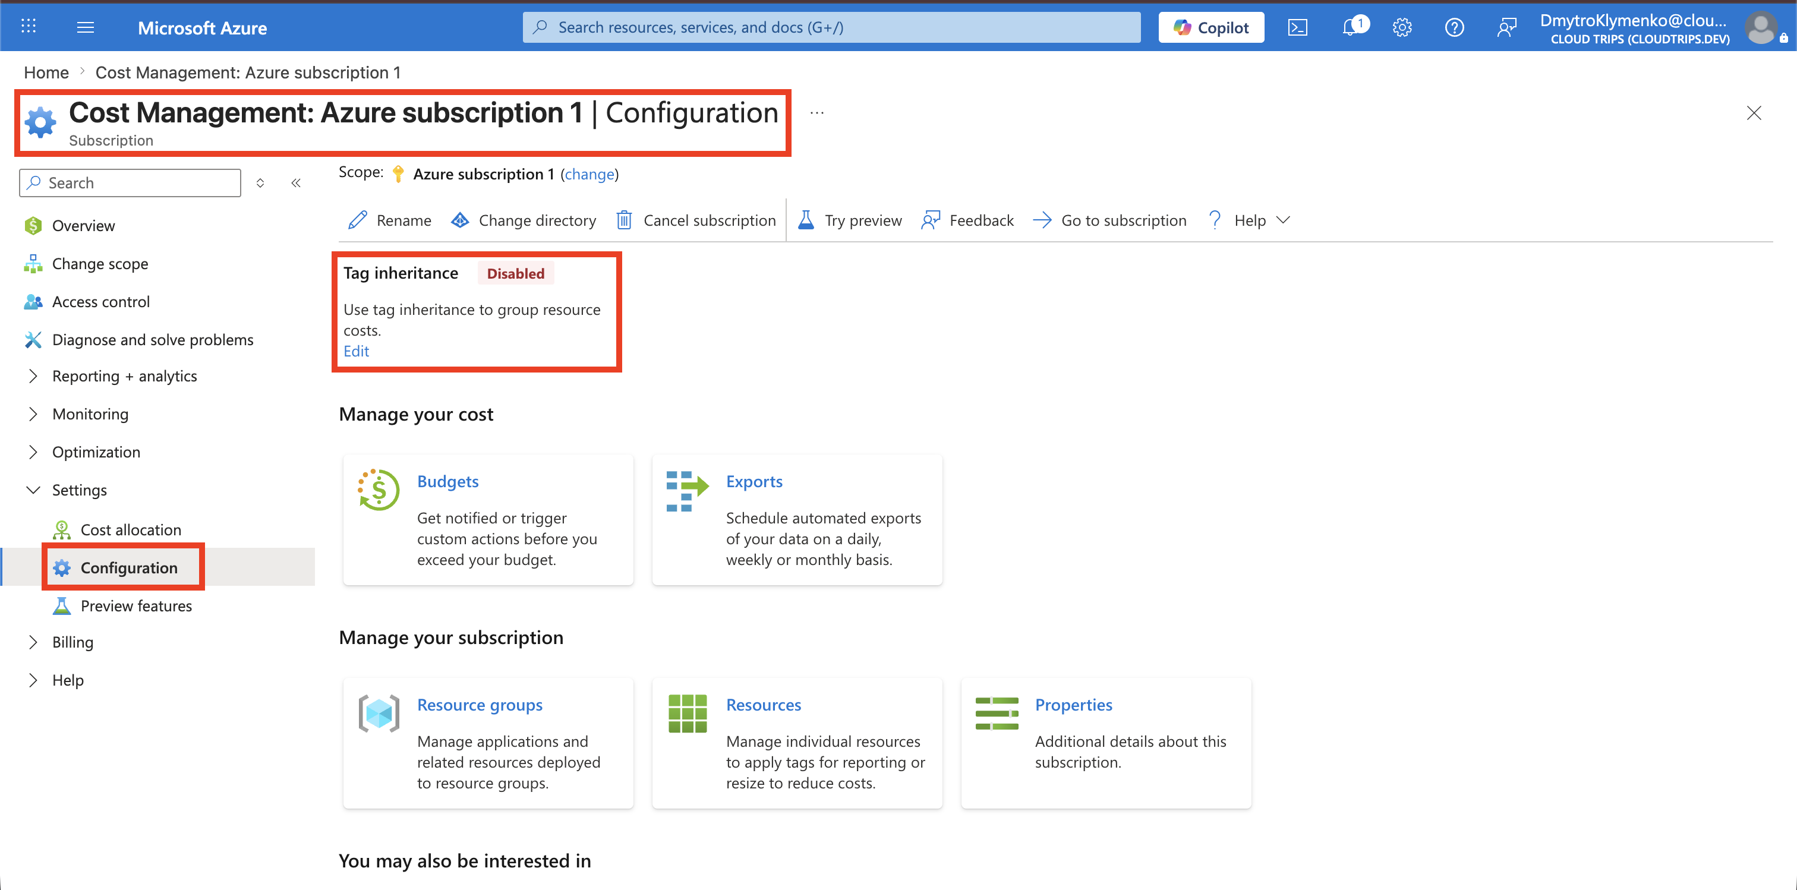Open the Azure apps grid launcher
Image resolution: width=1797 pixels, height=890 pixels.
pos(29,27)
